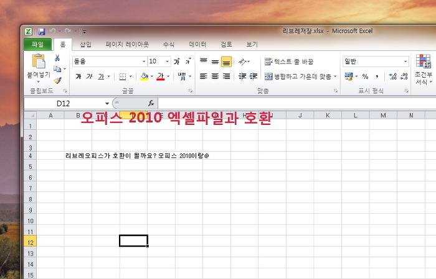Apply the cell borders icon

pos(122,76)
